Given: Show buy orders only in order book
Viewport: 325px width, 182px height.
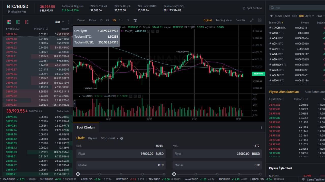Looking at the screenshot, I should (18, 22).
